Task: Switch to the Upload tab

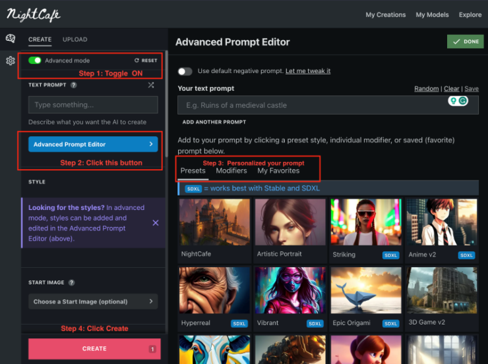Action: point(75,39)
